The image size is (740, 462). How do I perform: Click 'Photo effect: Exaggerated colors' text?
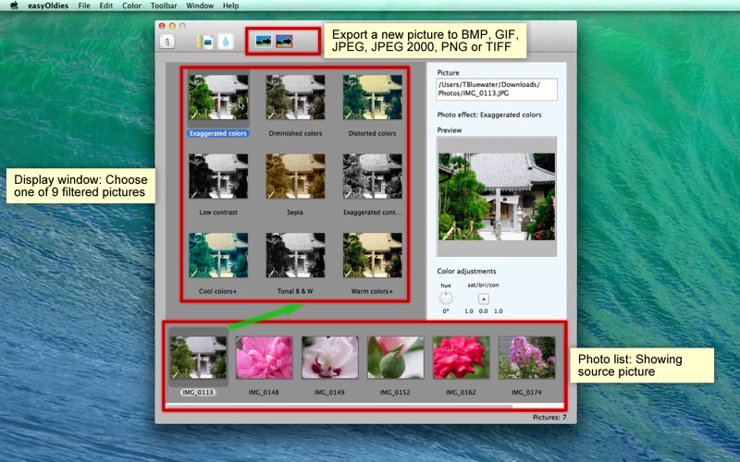point(489,115)
